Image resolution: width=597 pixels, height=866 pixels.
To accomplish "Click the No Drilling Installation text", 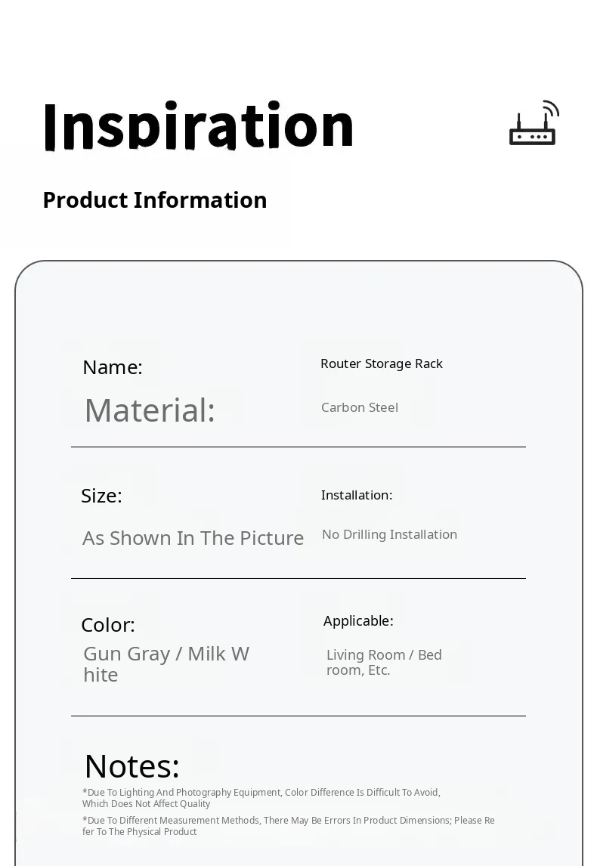I will pyautogui.click(x=389, y=534).
